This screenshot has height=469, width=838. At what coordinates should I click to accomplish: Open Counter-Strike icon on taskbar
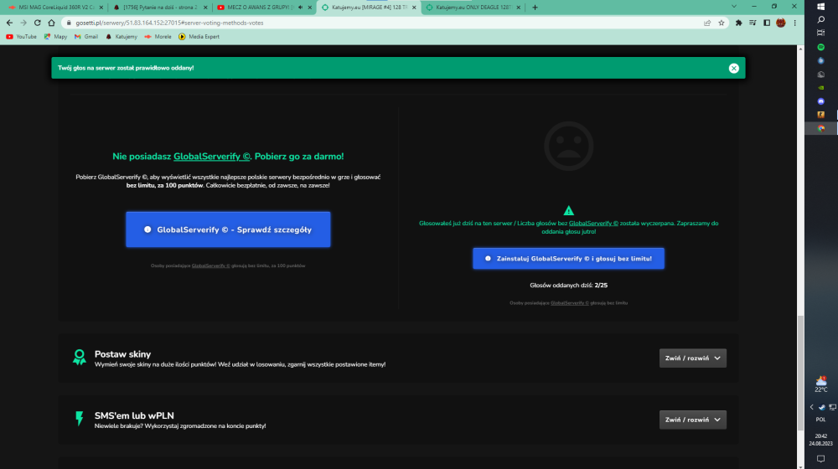pos(821,115)
